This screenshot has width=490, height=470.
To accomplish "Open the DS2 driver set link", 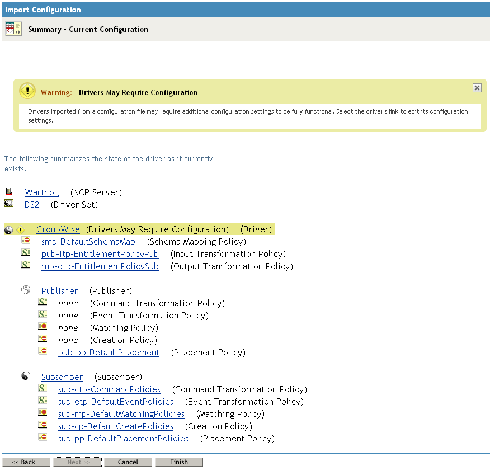I will coord(32,205).
